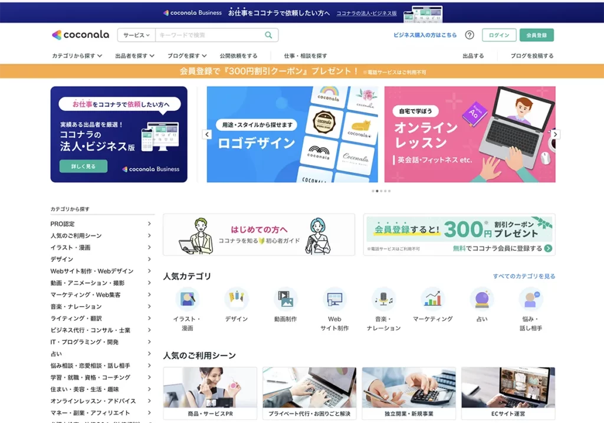Click すべてのカテゴリを見る link
This screenshot has height=423, width=604.
(x=524, y=276)
